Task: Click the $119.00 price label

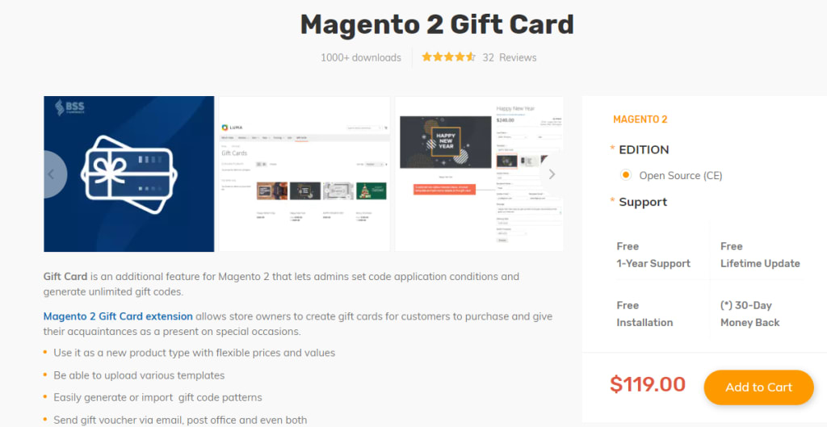Action: coord(648,384)
